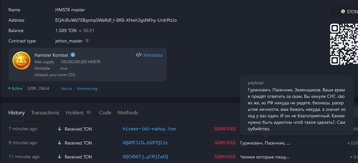Visit the toncoin.org link
This screenshot has width=358, height=163.
(87, 88)
